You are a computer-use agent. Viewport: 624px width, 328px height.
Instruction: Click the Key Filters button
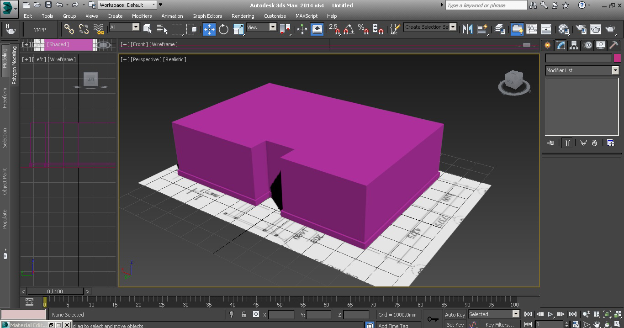click(499, 325)
